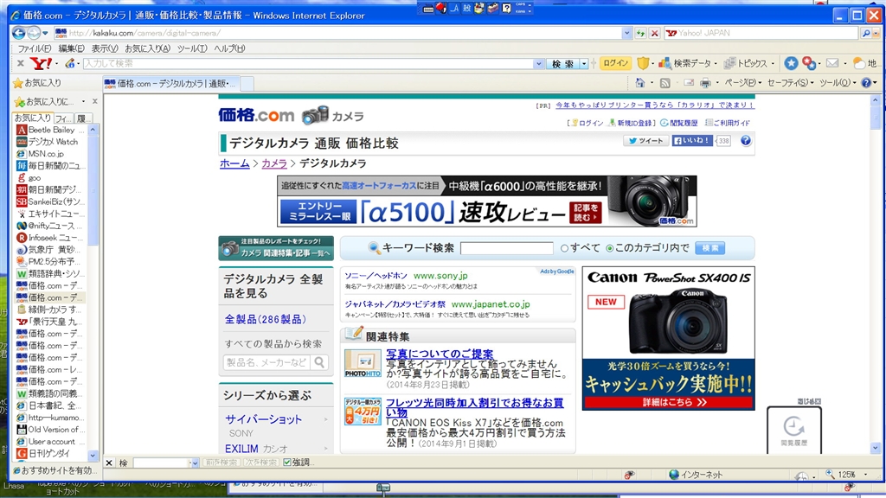Click the favorites list scroll down arrow

point(93,456)
